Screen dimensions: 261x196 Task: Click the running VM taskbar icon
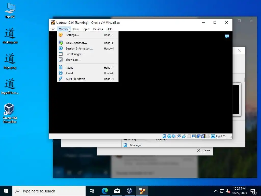[142, 191]
